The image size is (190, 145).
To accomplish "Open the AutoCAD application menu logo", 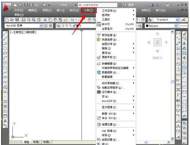I will tap(6, 7).
